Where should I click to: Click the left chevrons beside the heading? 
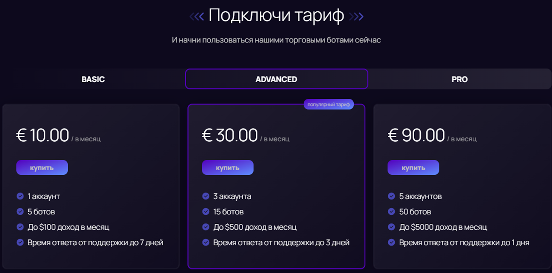click(197, 16)
